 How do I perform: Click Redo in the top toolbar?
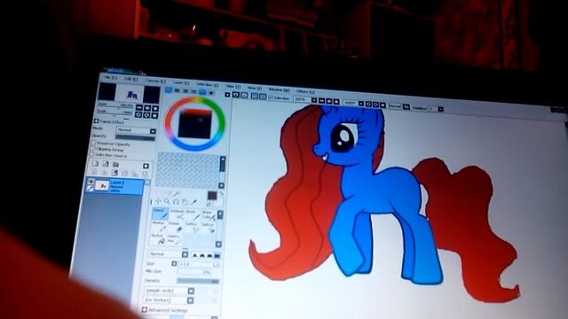click(245, 95)
